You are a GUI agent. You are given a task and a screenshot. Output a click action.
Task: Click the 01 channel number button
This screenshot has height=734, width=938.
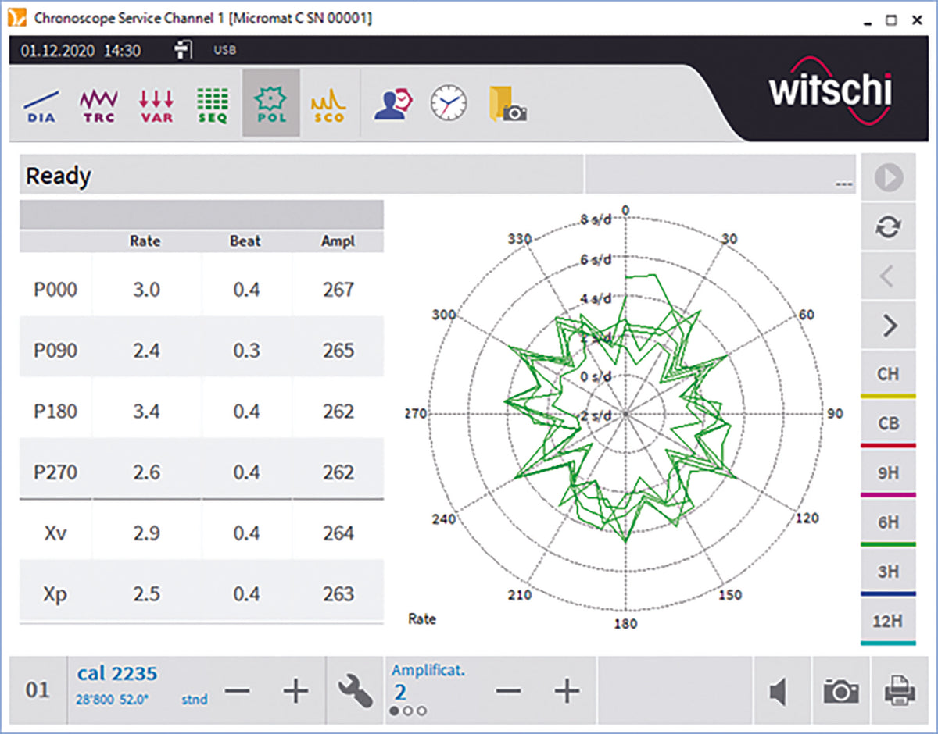(38, 691)
